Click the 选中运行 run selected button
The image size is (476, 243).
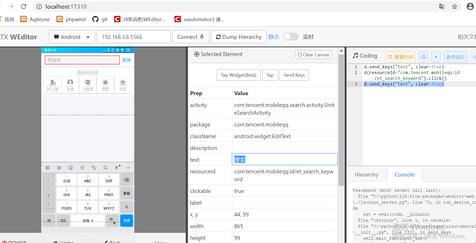455,57
